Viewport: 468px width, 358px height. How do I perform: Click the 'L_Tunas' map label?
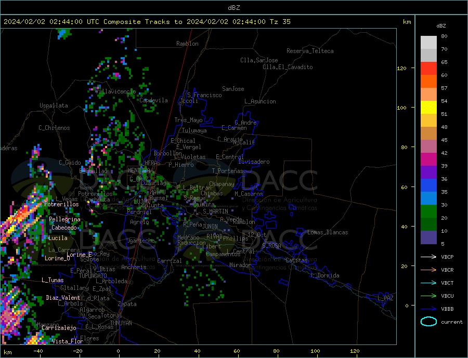[x=53, y=280]
